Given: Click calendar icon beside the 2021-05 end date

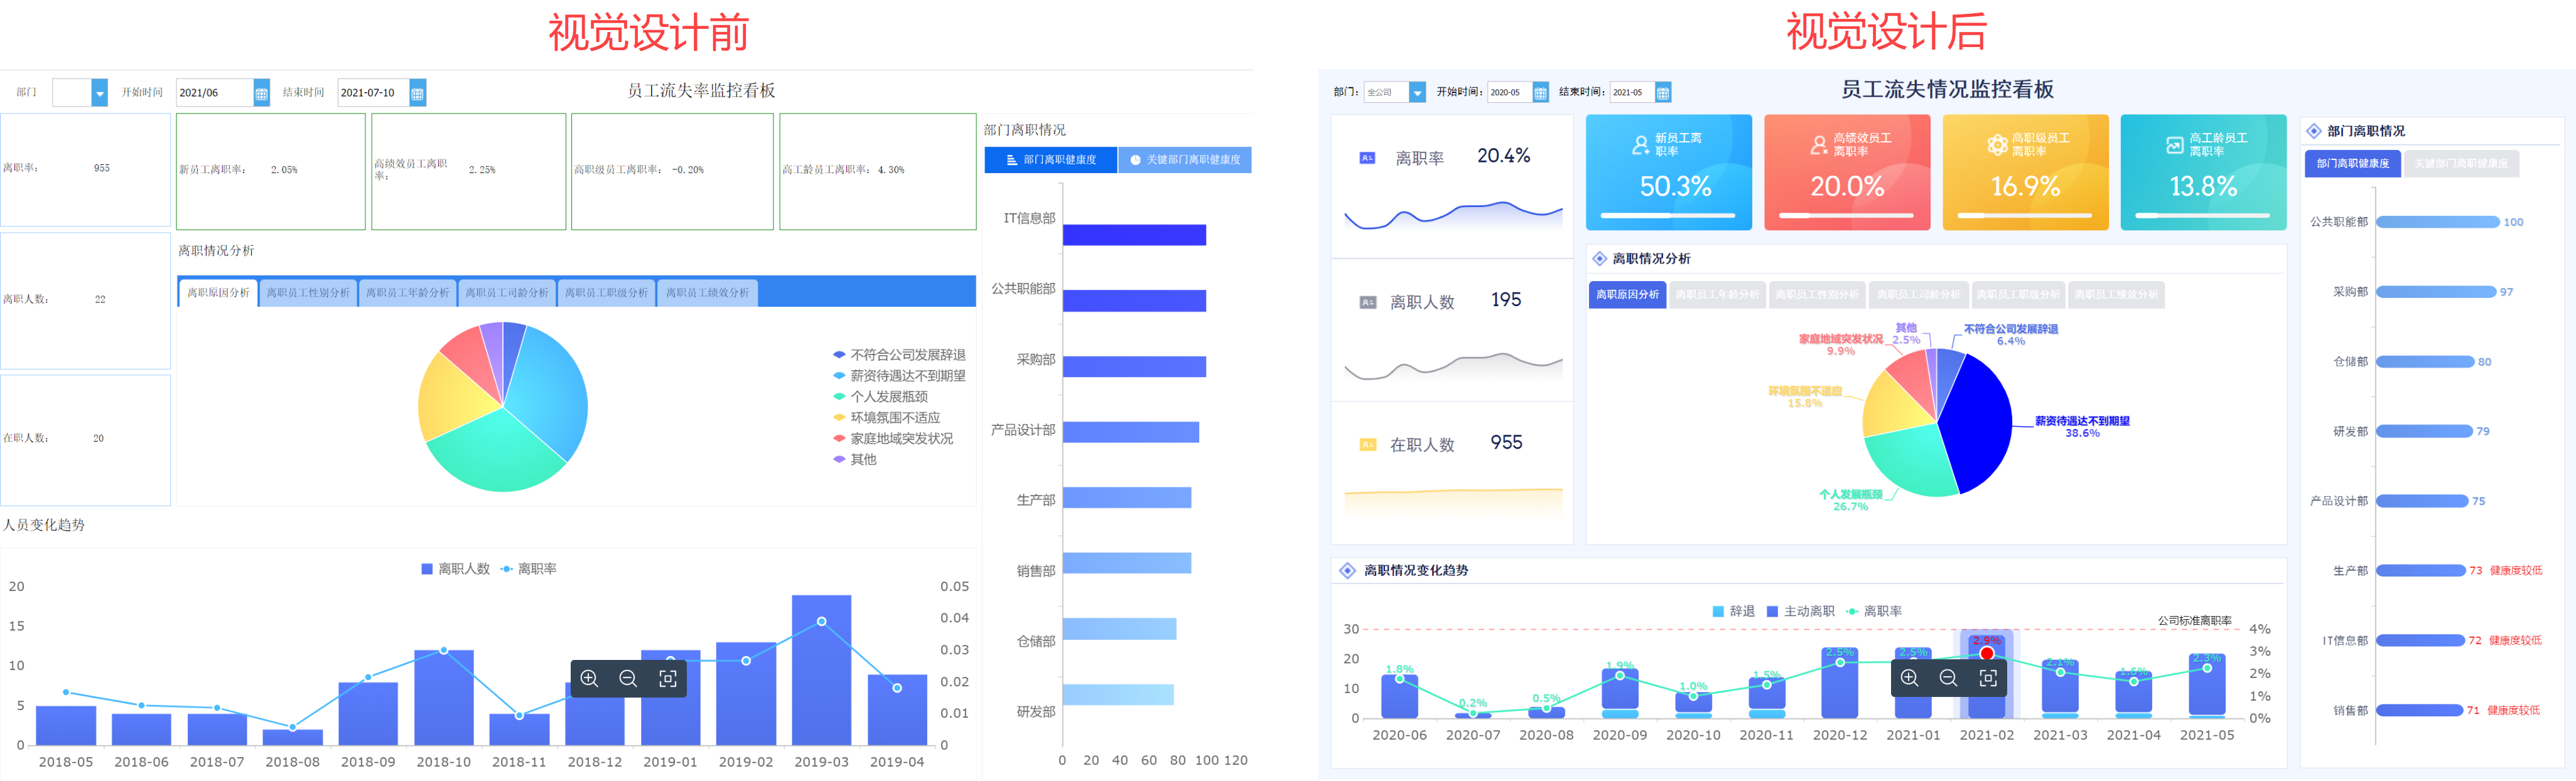Looking at the screenshot, I should click(x=1663, y=93).
